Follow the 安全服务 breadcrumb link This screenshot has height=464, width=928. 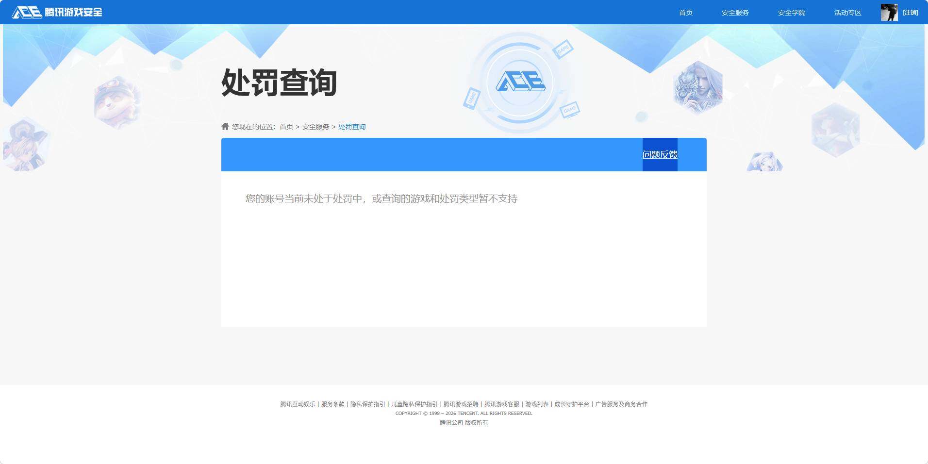[315, 127]
